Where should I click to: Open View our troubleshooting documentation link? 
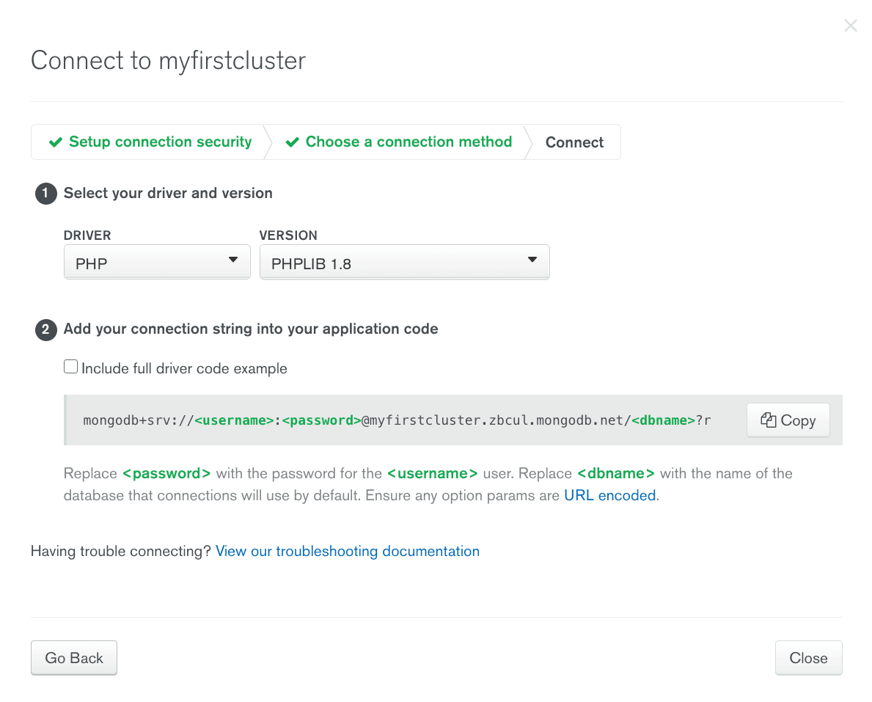pyautogui.click(x=348, y=551)
